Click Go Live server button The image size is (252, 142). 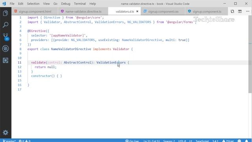pyautogui.click(x=132, y=141)
